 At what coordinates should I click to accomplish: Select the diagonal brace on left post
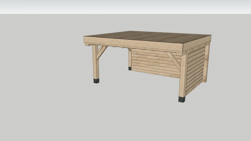click(102, 52)
